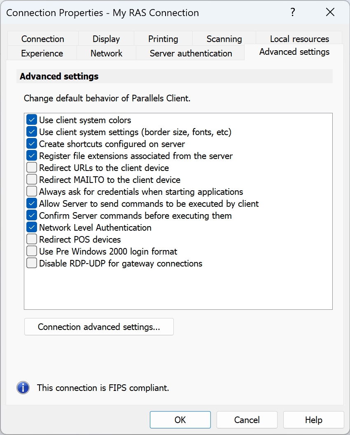Open Connection advanced settings dialog
The width and height of the screenshot is (350, 435).
point(99,327)
